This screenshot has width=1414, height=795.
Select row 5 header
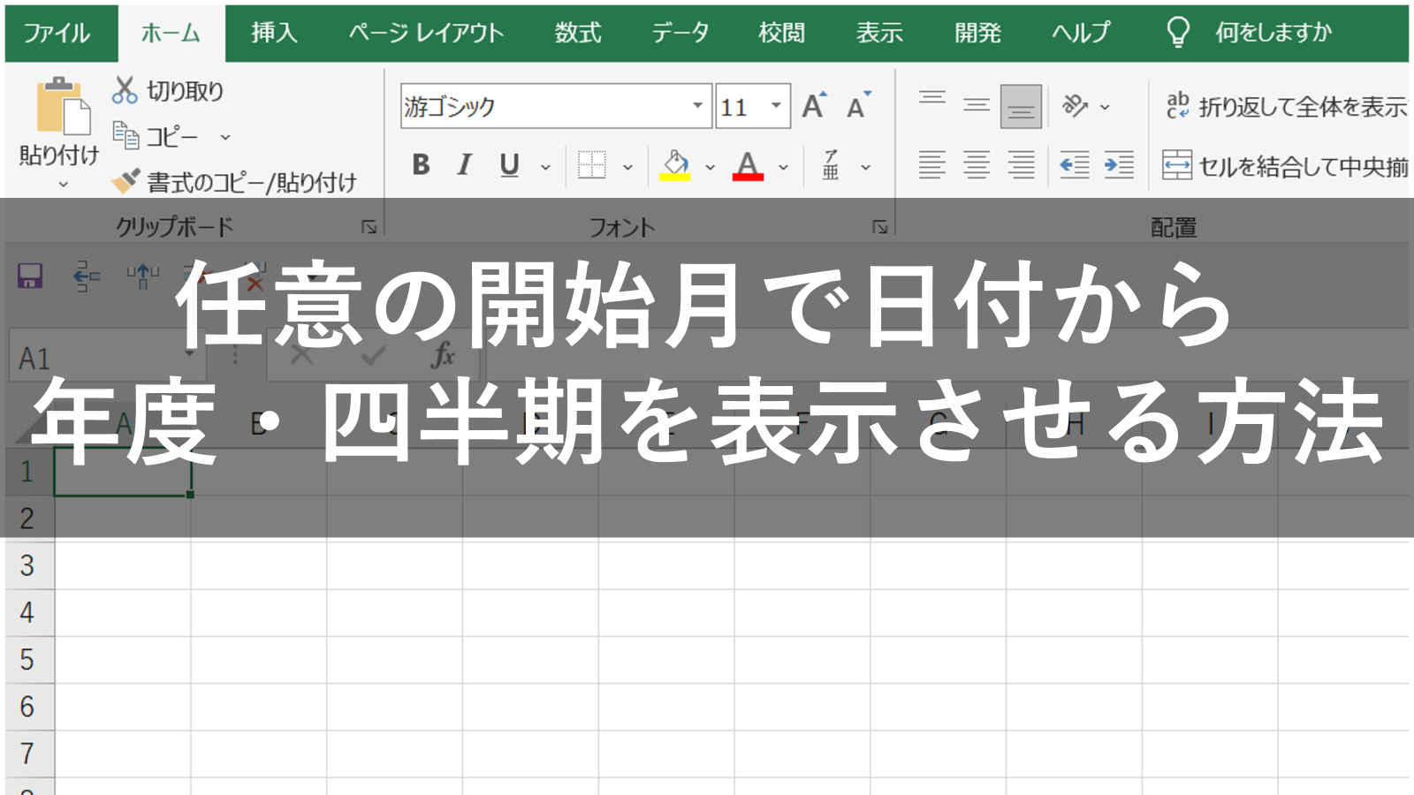tap(27, 659)
